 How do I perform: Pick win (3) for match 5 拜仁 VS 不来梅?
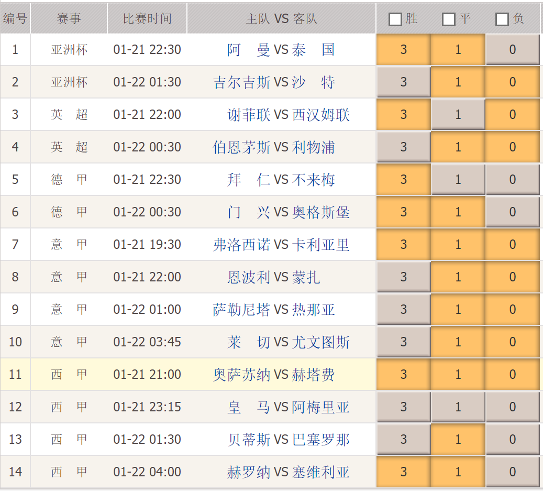tap(404, 180)
